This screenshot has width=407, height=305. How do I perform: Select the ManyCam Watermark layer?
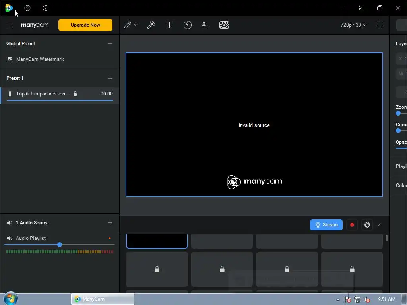60,59
